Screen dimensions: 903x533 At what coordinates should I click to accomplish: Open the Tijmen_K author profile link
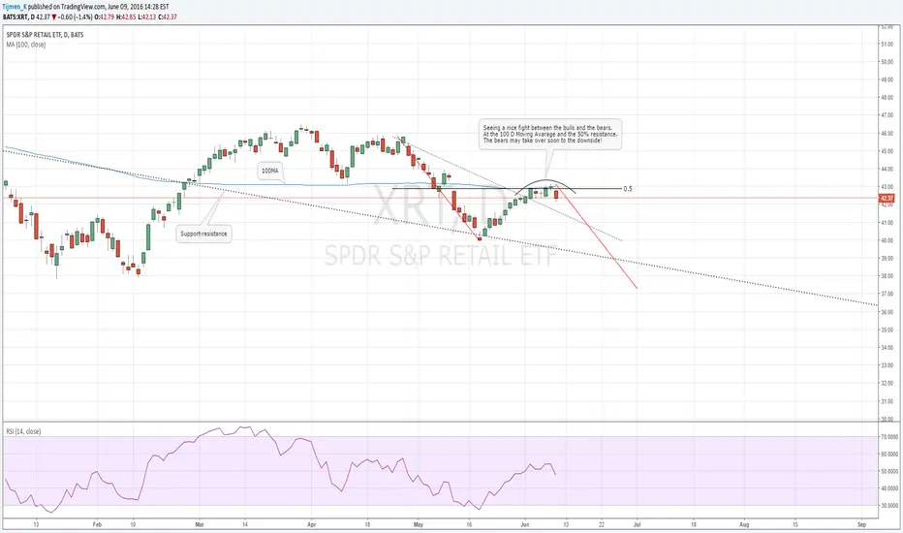point(15,7)
